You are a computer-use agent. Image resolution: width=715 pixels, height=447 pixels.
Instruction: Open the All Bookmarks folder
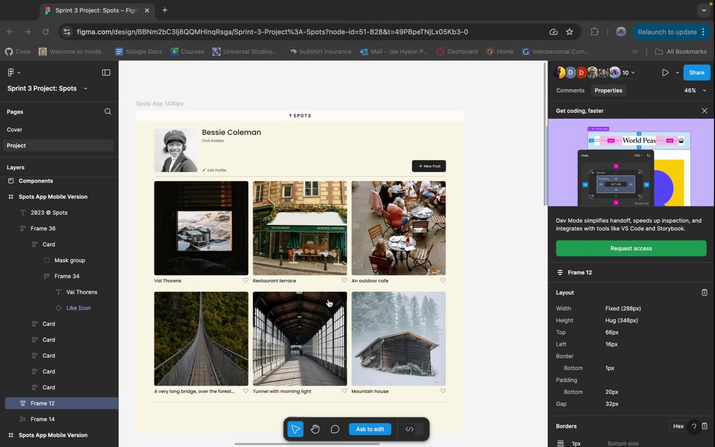(680, 51)
